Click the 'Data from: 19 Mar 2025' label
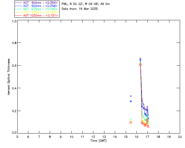This screenshot has height=148, width=185. [79, 9]
